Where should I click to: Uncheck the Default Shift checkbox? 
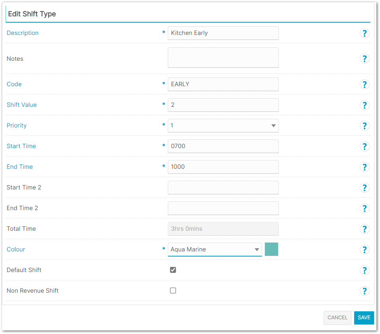[x=173, y=270]
